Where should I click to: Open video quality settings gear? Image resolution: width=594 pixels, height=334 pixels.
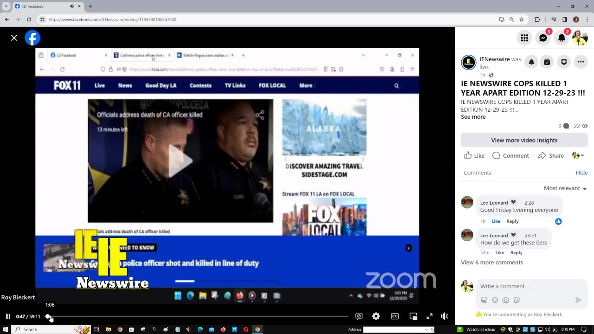[x=376, y=316]
